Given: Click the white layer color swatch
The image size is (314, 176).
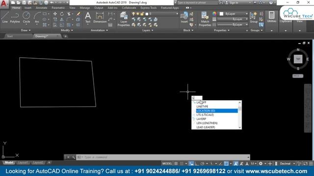Looking at the screenshot, I should tap(147, 14).
